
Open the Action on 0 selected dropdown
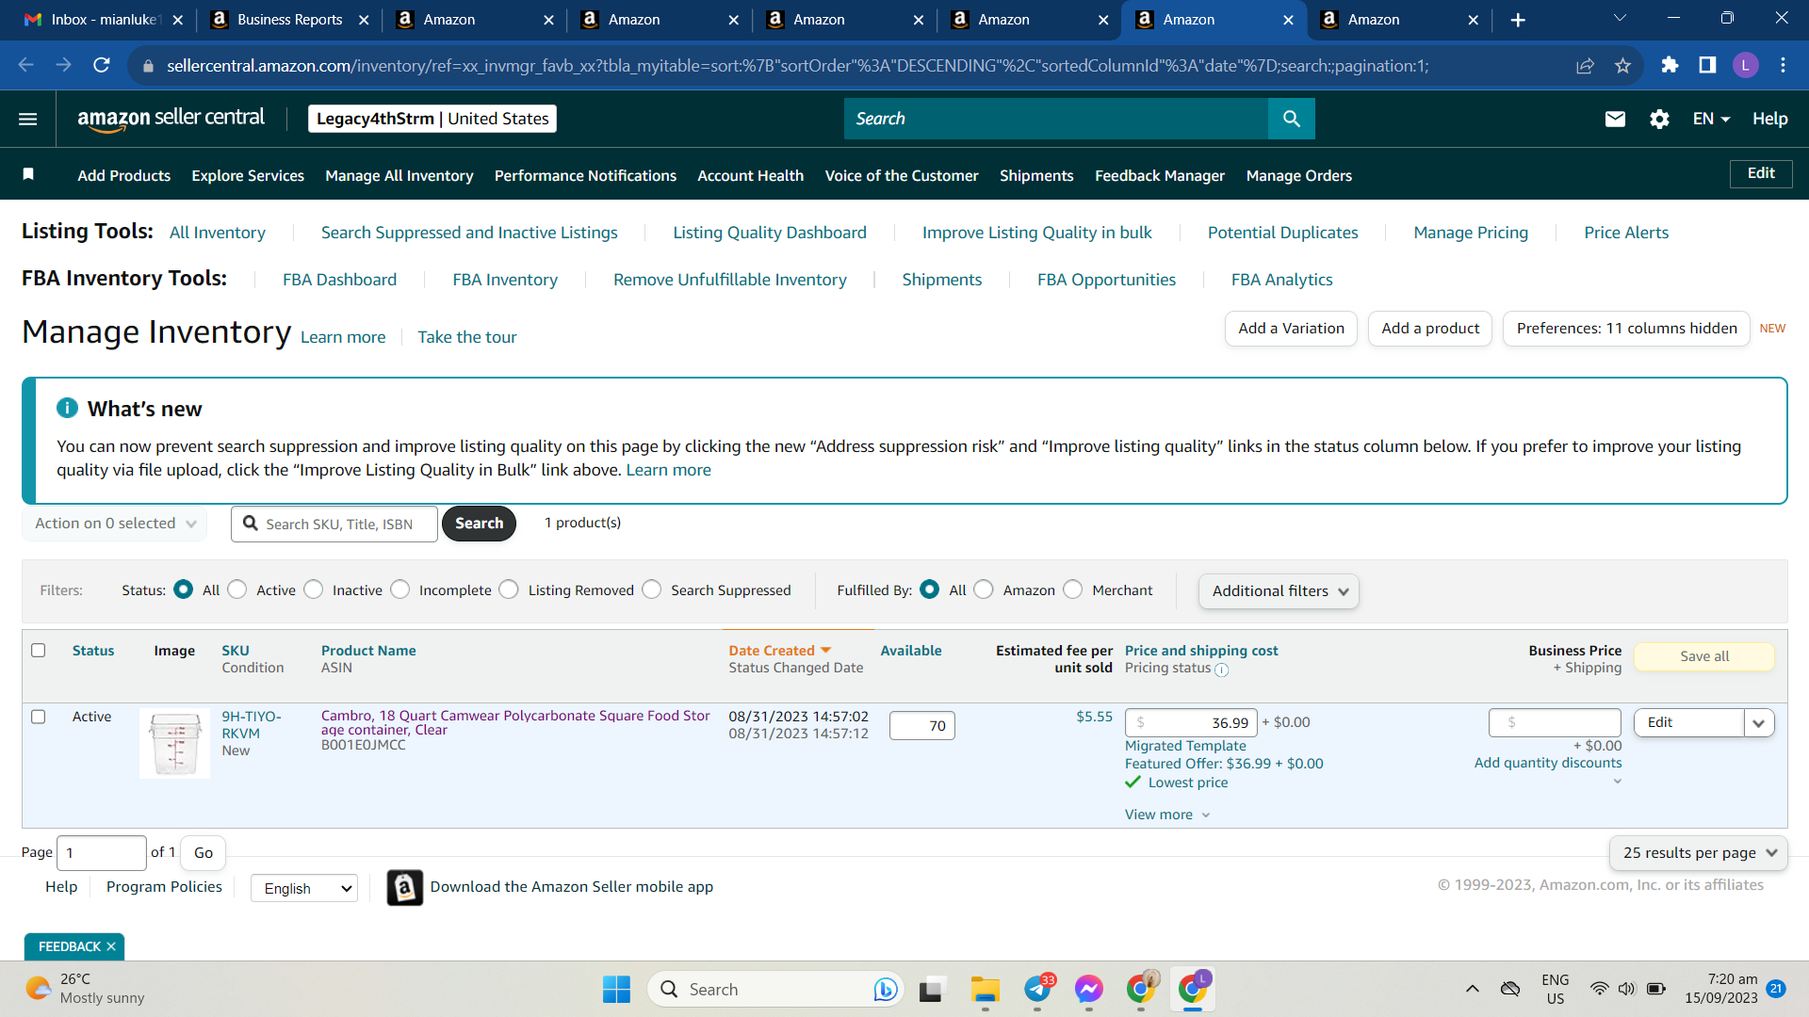115,524
